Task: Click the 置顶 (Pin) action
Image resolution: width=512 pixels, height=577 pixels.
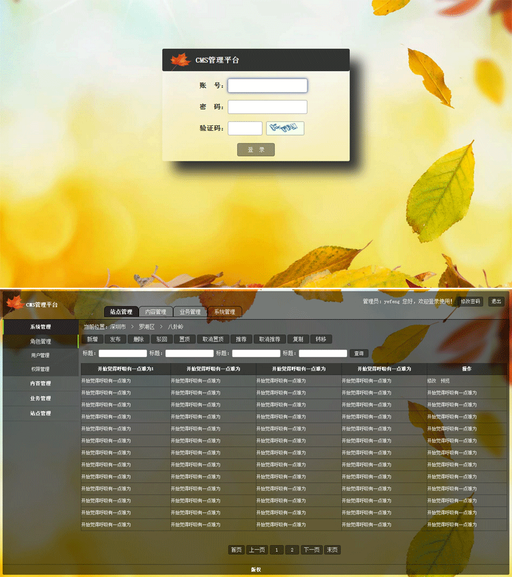Action: [x=183, y=339]
